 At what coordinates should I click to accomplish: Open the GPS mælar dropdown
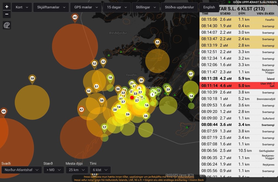(86, 7)
